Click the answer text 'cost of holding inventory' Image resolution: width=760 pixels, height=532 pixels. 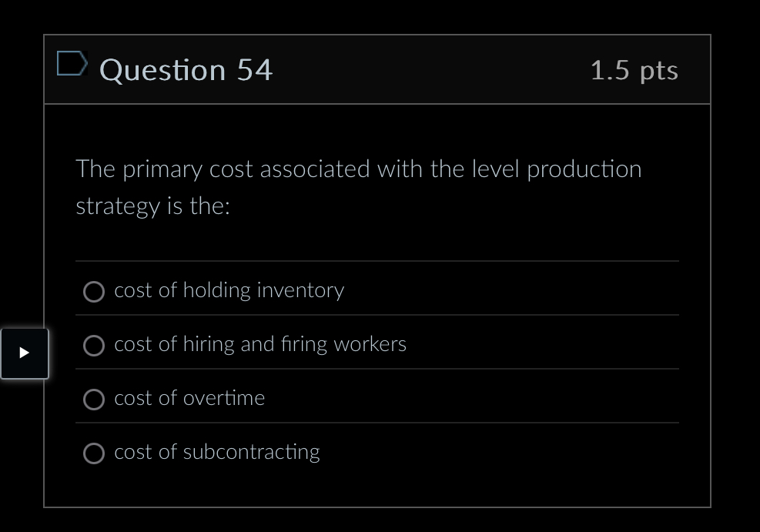(229, 290)
